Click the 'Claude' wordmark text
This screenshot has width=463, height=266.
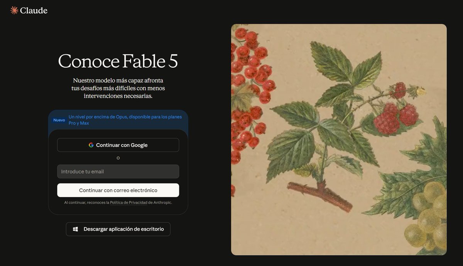tap(34, 10)
